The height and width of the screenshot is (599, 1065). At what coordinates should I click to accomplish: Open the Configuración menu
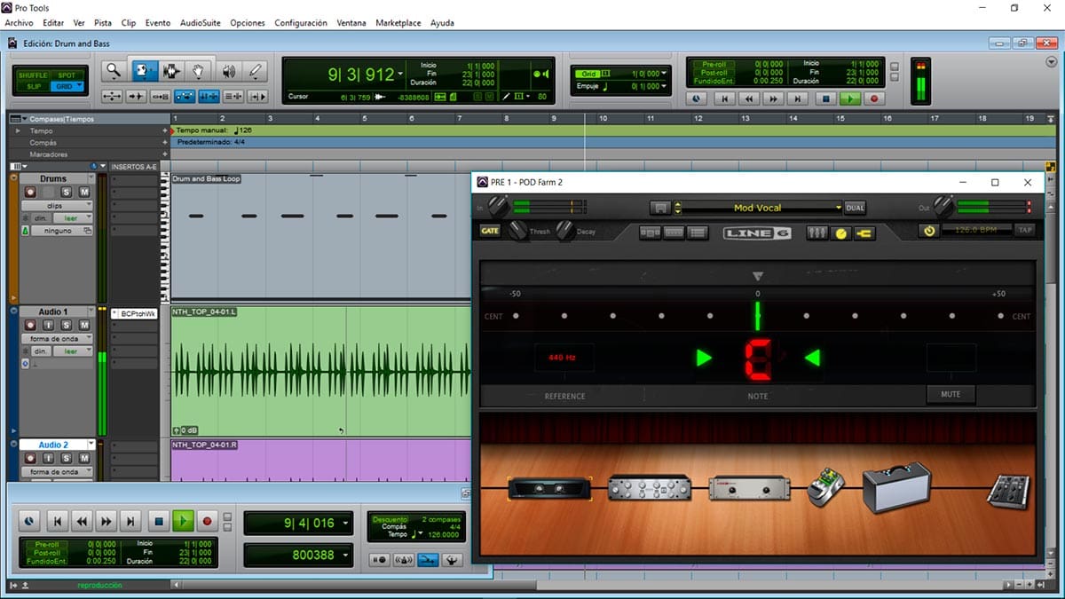tap(301, 22)
